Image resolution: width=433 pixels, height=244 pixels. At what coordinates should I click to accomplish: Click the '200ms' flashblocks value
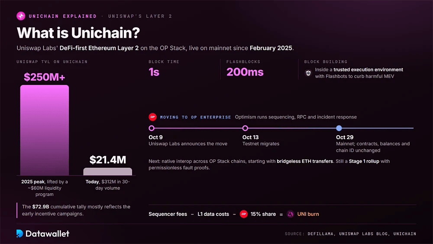point(245,72)
